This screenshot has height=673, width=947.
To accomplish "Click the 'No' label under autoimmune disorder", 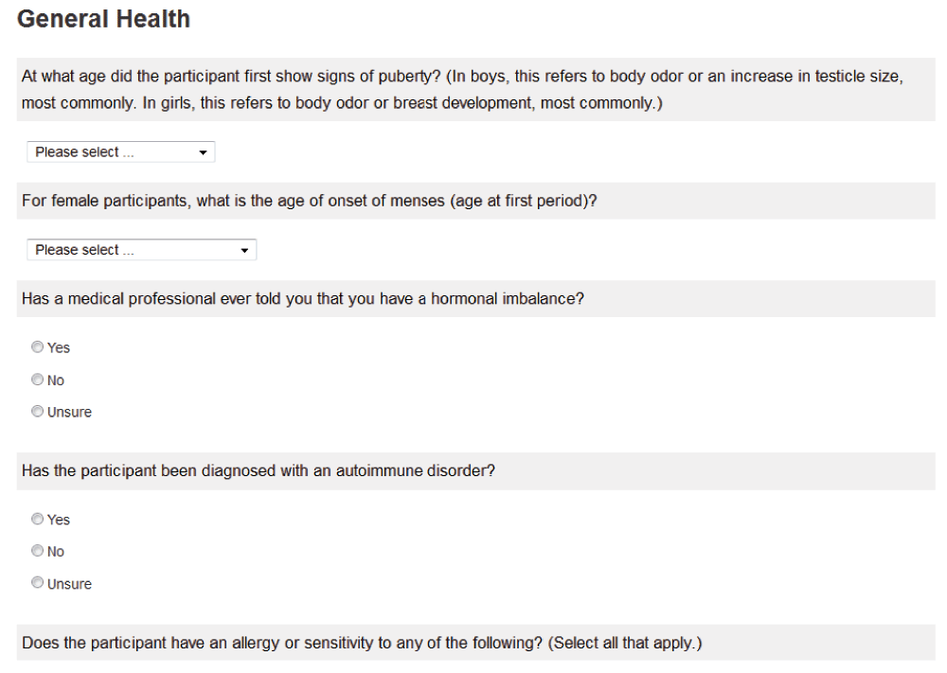I will 56,552.
